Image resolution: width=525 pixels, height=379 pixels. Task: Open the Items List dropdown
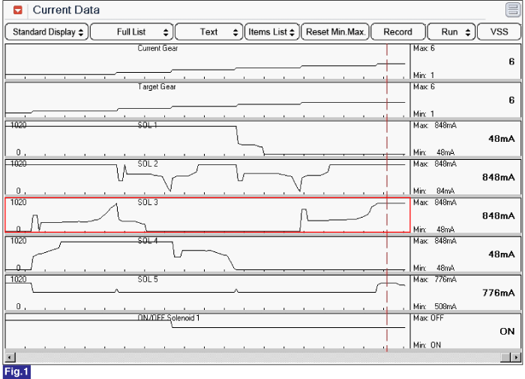pyautogui.click(x=271, y=32)
